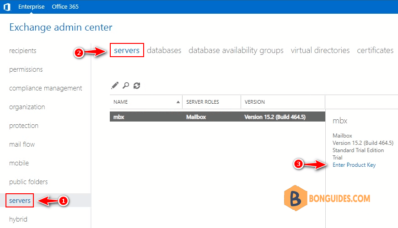This screenshot has width=398, height=228.
Task: Click the Enter Product Key link
Action: coord(354,165)
